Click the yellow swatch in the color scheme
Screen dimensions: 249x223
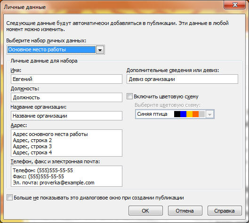[x=189, y=114]
